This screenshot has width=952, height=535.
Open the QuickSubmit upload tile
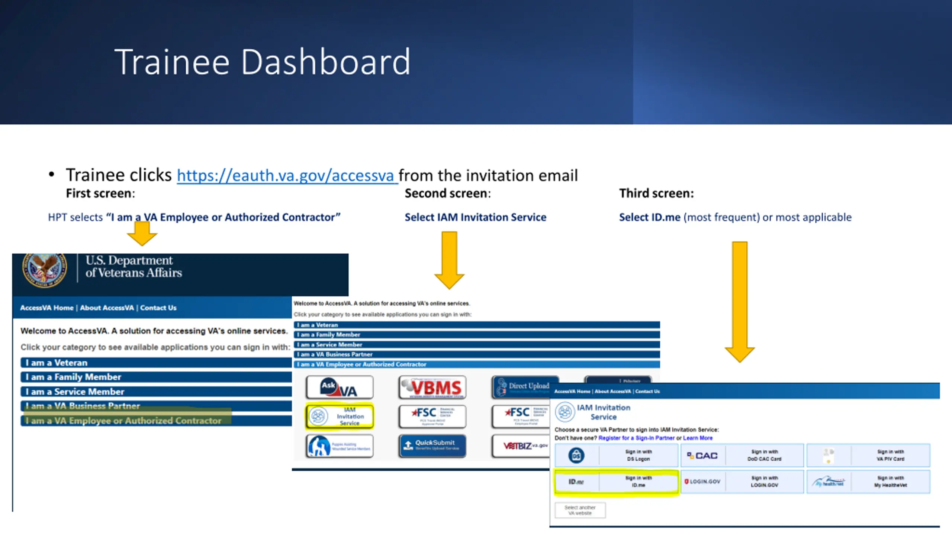432,446
